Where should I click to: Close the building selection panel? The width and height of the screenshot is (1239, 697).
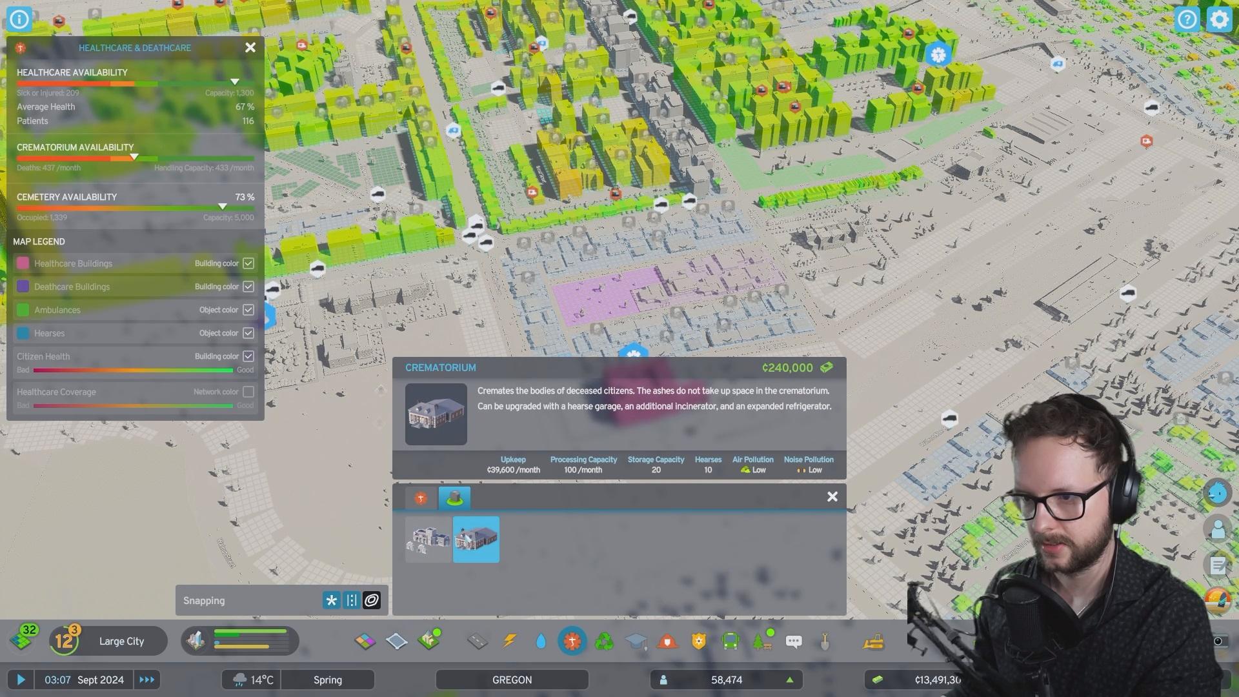coord(832,496)
